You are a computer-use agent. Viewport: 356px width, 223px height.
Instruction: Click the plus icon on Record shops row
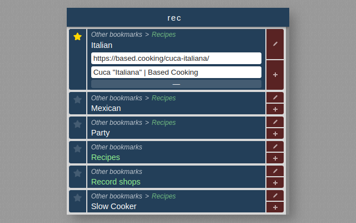pos(275,183)
